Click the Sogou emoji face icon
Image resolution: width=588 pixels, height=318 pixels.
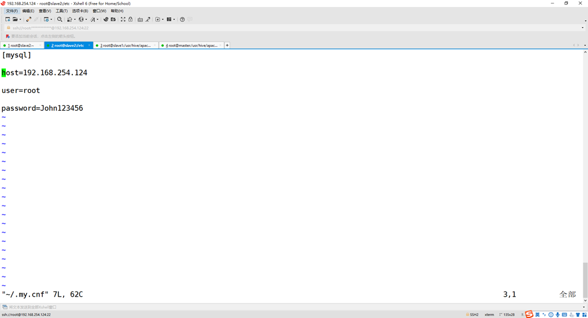[551, 315]
